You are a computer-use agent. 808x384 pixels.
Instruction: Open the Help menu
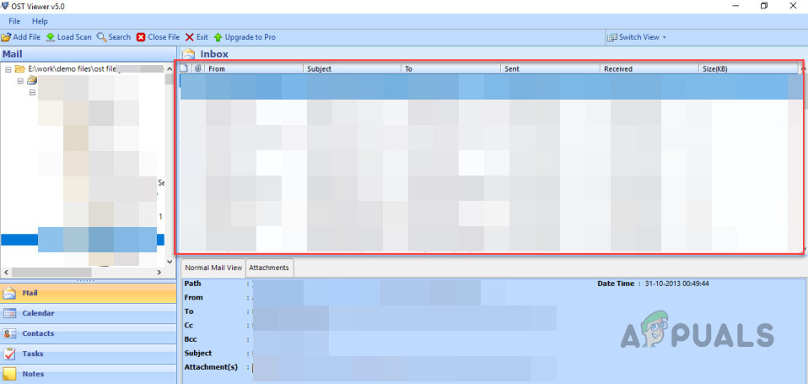coord(40,21)
